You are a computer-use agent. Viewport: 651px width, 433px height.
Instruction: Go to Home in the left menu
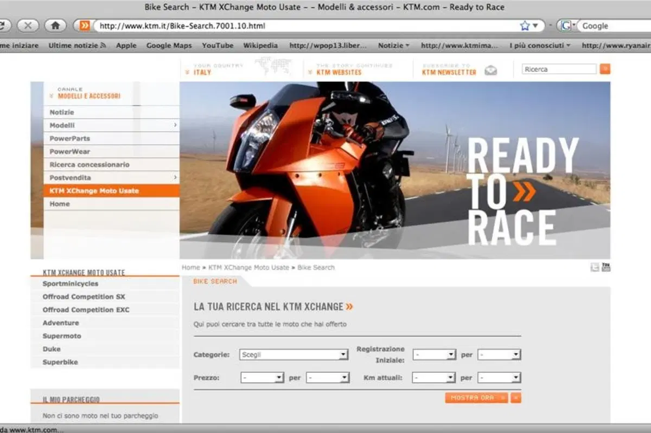[x=111, y=204]
